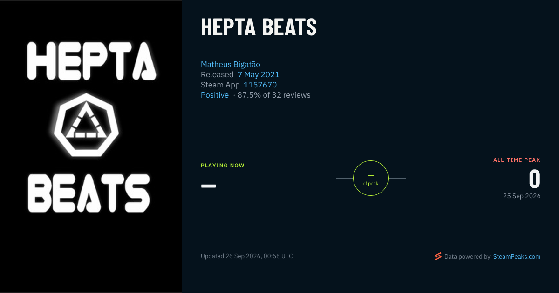This screenshot has width=559, height=293.
Task: Open the SteamPeaks.com link
Action: tap(517, 256)
